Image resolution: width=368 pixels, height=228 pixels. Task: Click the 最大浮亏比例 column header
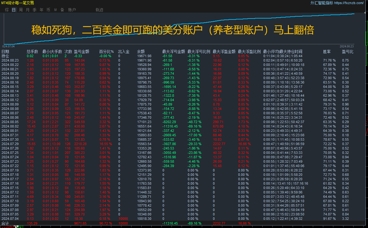pos(199,52)
